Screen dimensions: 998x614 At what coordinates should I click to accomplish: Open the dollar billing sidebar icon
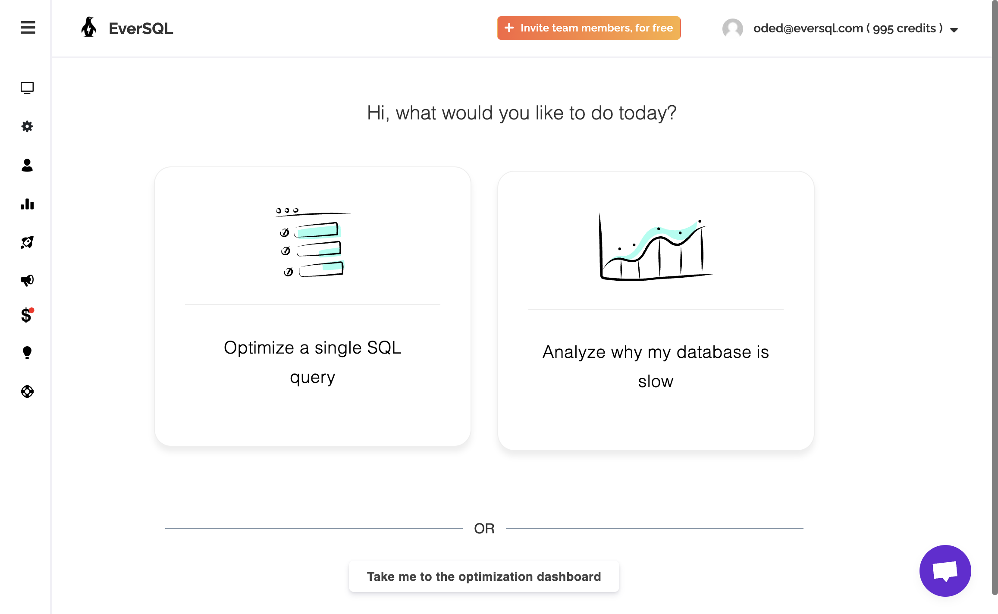[26, 316]
